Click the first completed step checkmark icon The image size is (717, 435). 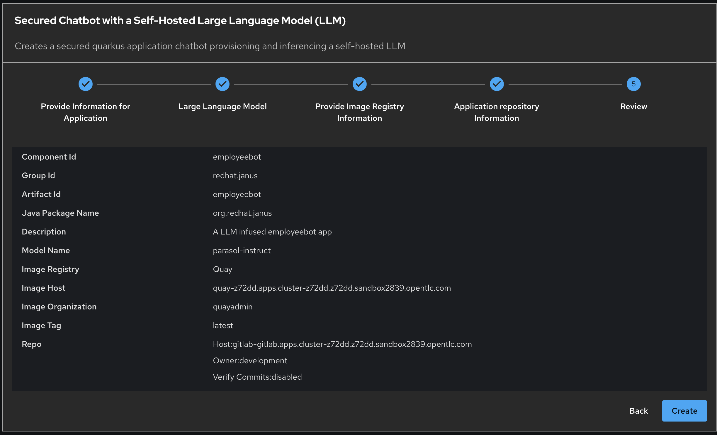point(85,84)
